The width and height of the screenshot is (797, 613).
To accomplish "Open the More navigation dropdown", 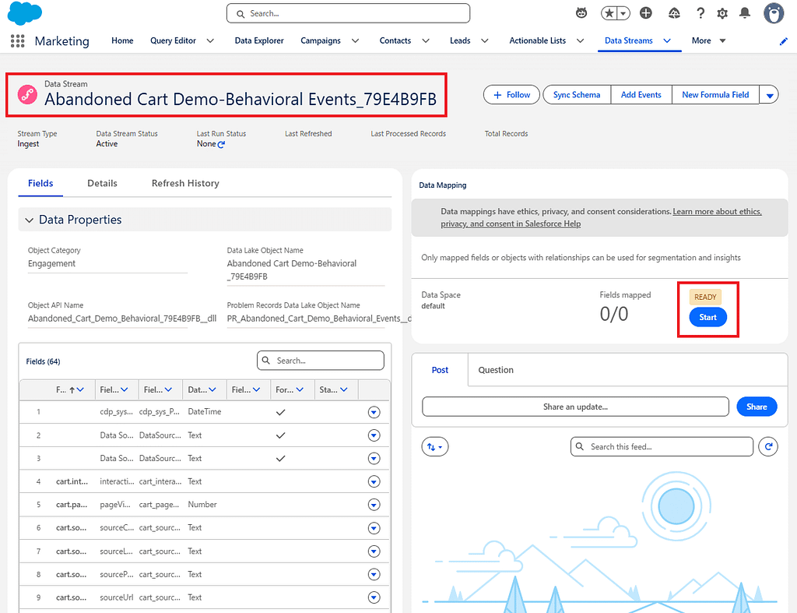I will (708, 41).
